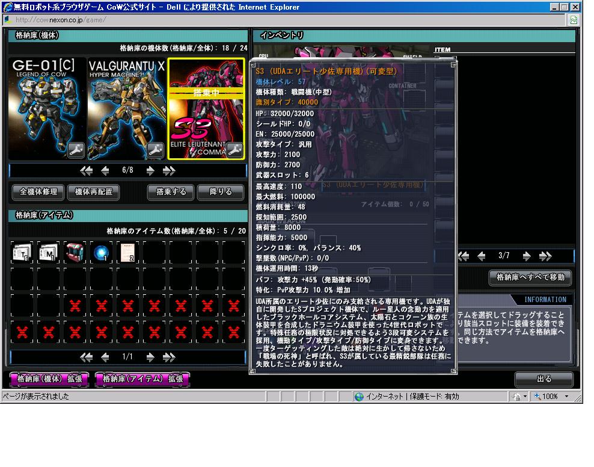The image size is (594, 467).
Task: Select the blue orb item
Action: point(101,252)
